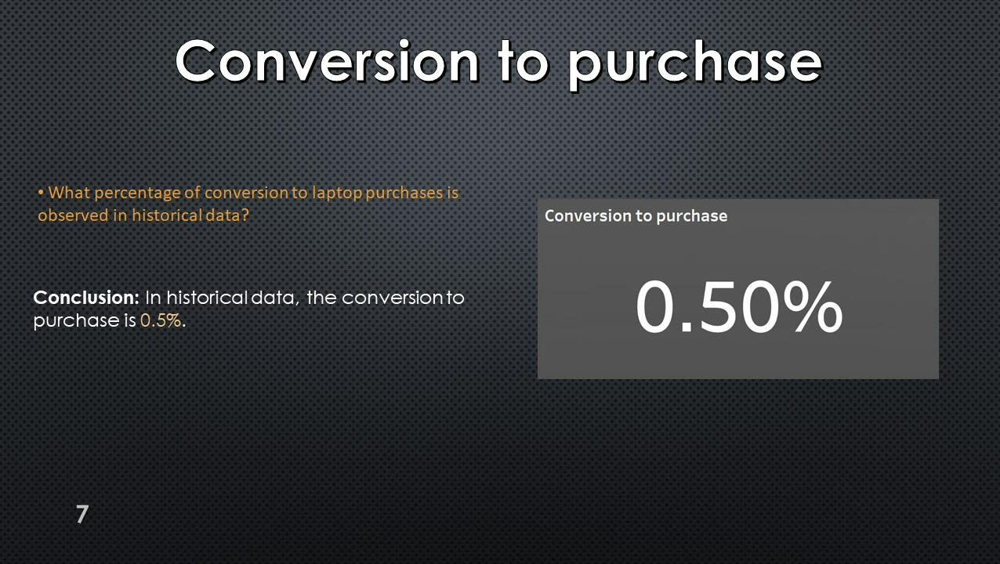
Task: Select the bold "Conclusion:" label
Action: pyautogui.click(x=86, y=298)
